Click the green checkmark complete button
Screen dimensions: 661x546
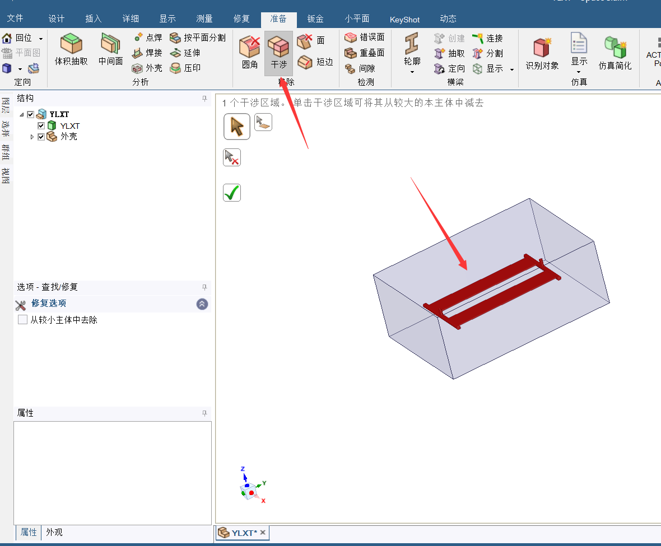(232, 193)
